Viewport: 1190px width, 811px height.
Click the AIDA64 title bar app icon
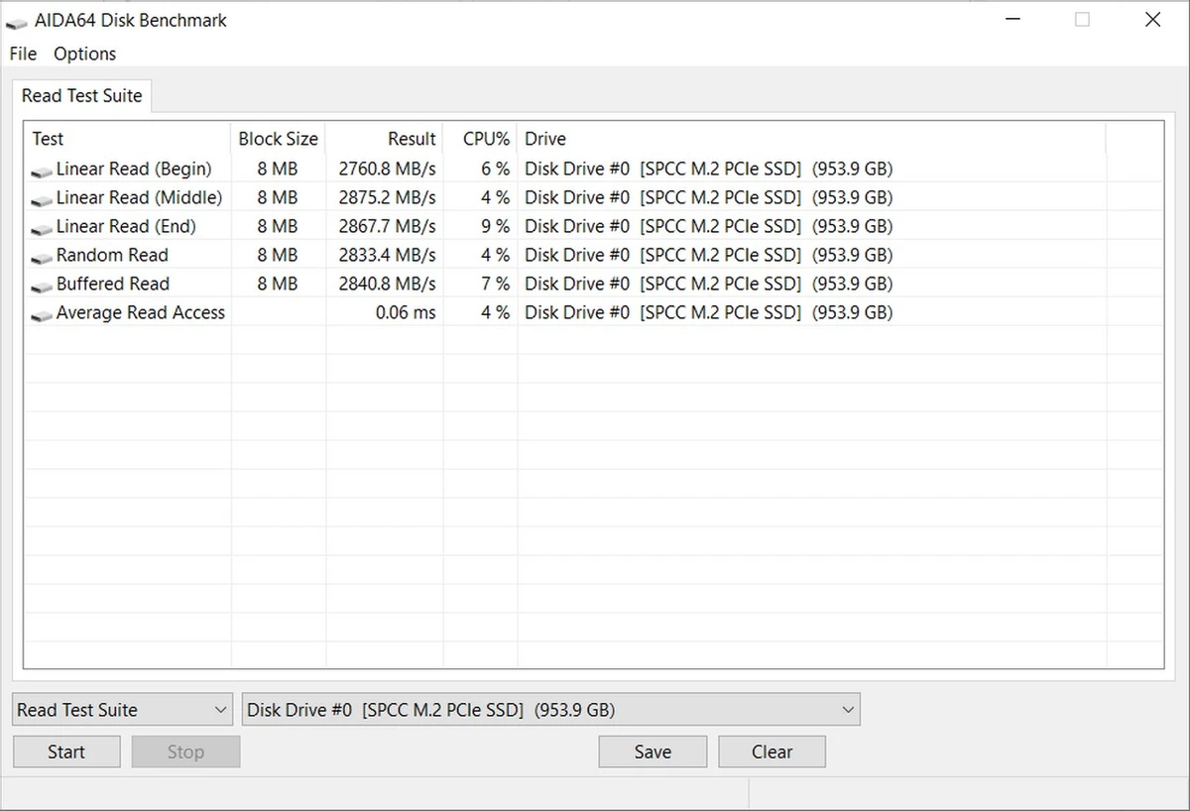tap(16, 21)
